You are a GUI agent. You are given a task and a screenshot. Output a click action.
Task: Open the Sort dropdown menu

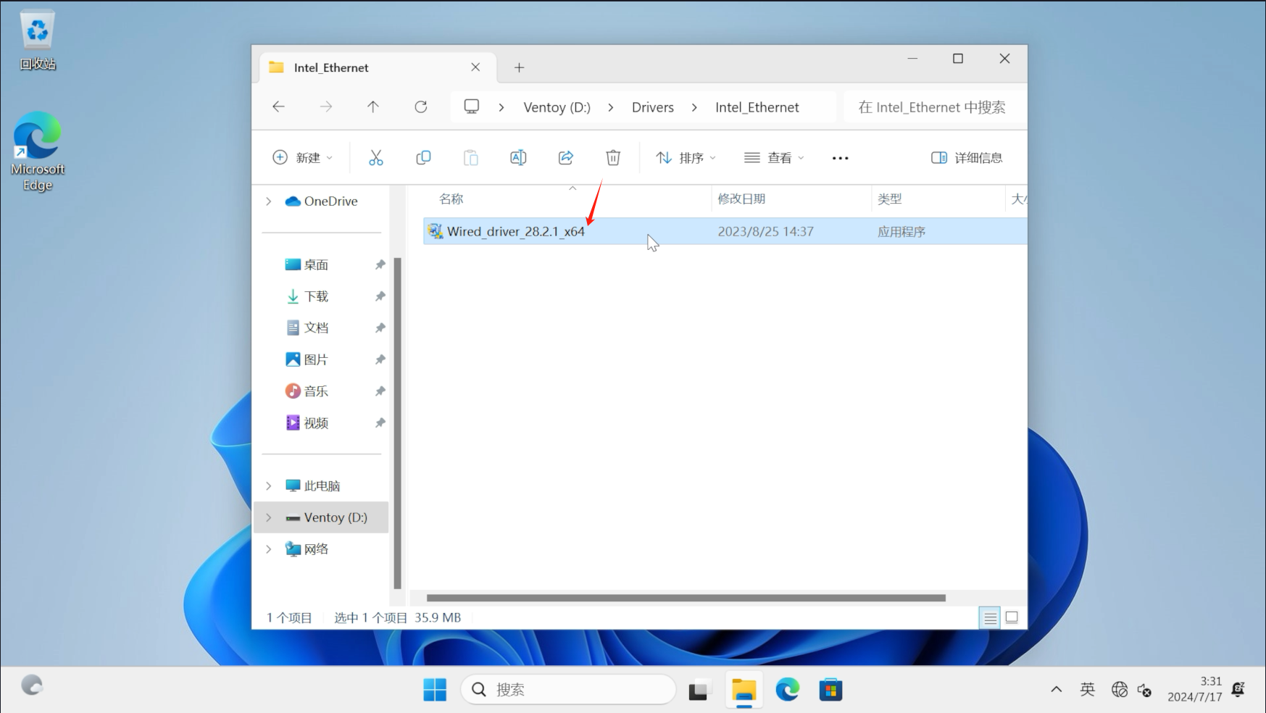[x=686, y=158]
